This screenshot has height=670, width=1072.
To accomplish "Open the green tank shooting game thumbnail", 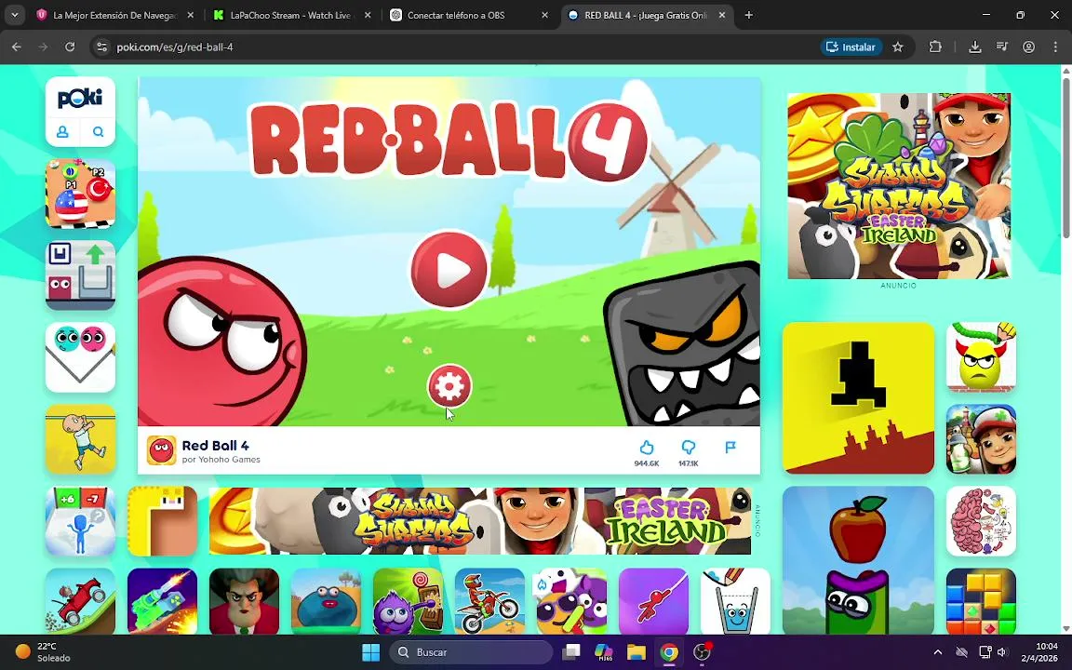I will point(162,601).
